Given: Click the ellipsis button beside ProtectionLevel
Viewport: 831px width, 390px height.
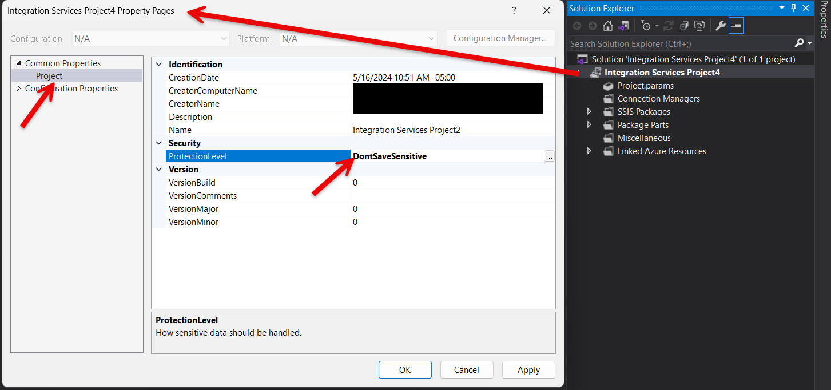Looking at the screenshot, I should pos(549,156).
